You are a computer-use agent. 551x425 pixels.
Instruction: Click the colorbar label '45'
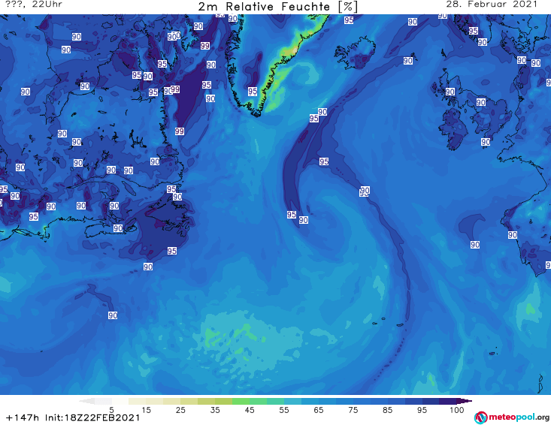coord(250,409)
